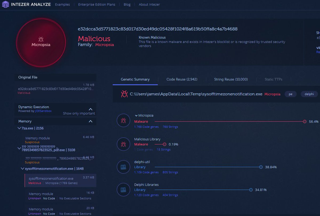Click the C:\Users\james\...\sysofftimezonenotification.exe file path
Screen dimensions: 320x216
[x=196, y=94]
